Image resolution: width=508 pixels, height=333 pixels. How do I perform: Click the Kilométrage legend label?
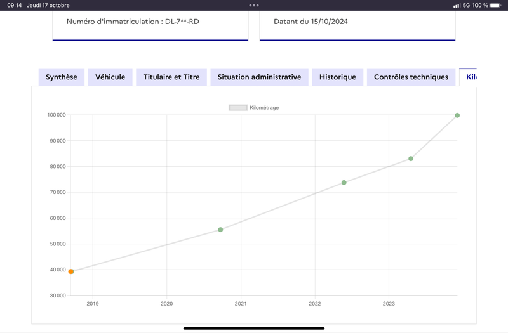pos(264,108)
